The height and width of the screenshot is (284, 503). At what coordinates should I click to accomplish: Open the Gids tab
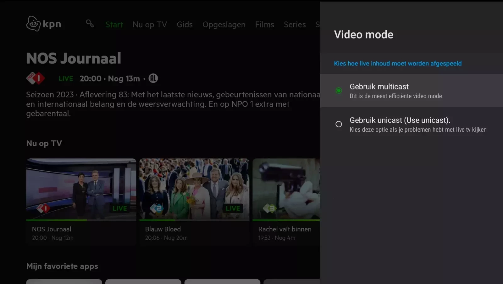(185, 25)
